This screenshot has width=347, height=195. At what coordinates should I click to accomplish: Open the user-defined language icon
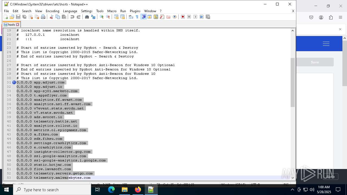[150, 17]
